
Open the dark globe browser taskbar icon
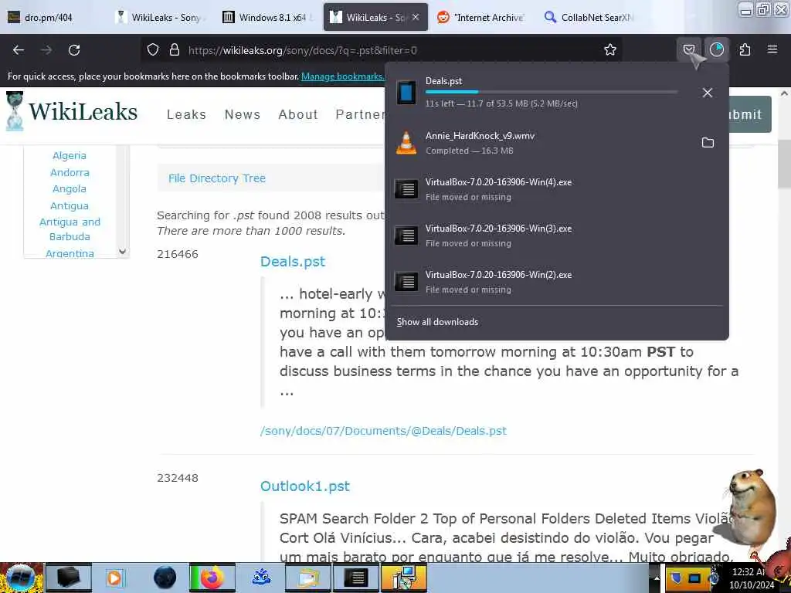[x=165, y=578]
